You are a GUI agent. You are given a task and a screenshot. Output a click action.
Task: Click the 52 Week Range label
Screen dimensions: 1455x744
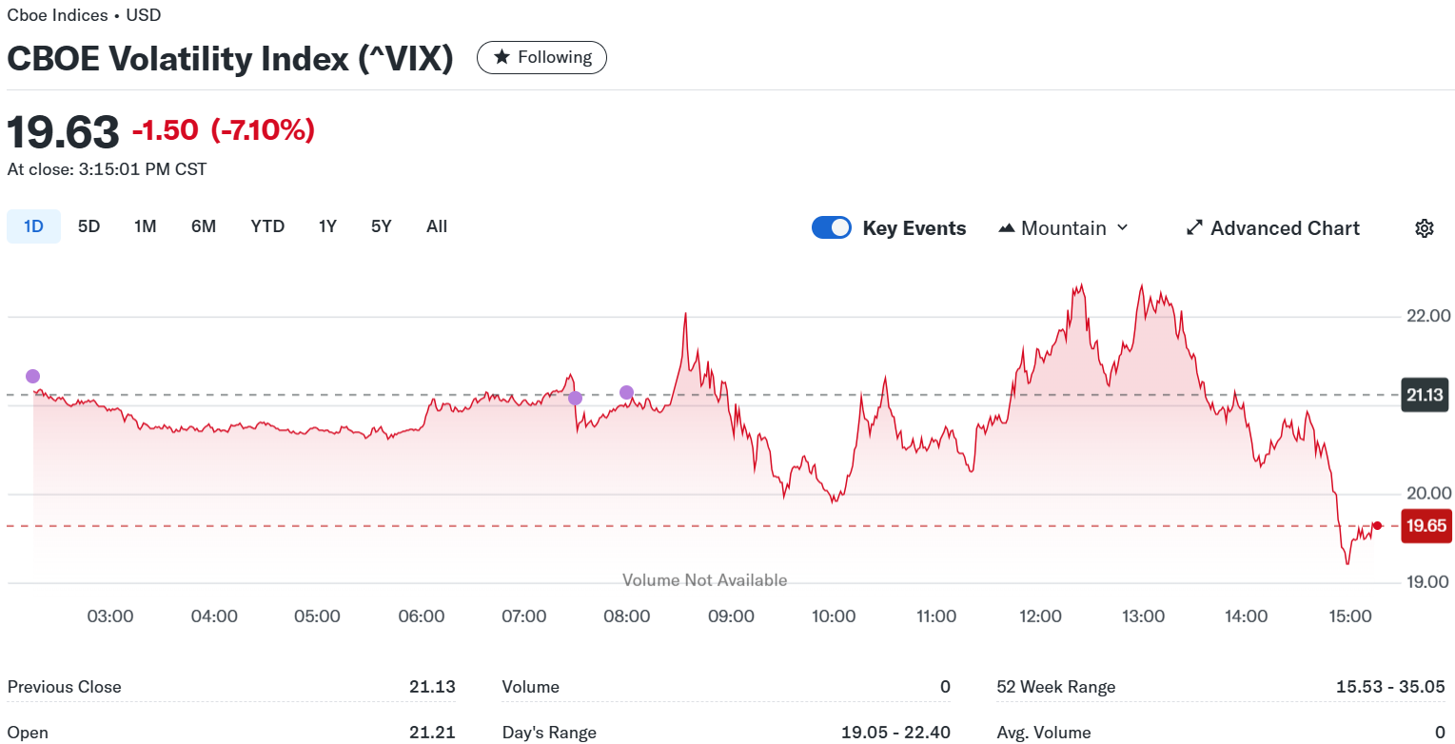point(1056,687)
